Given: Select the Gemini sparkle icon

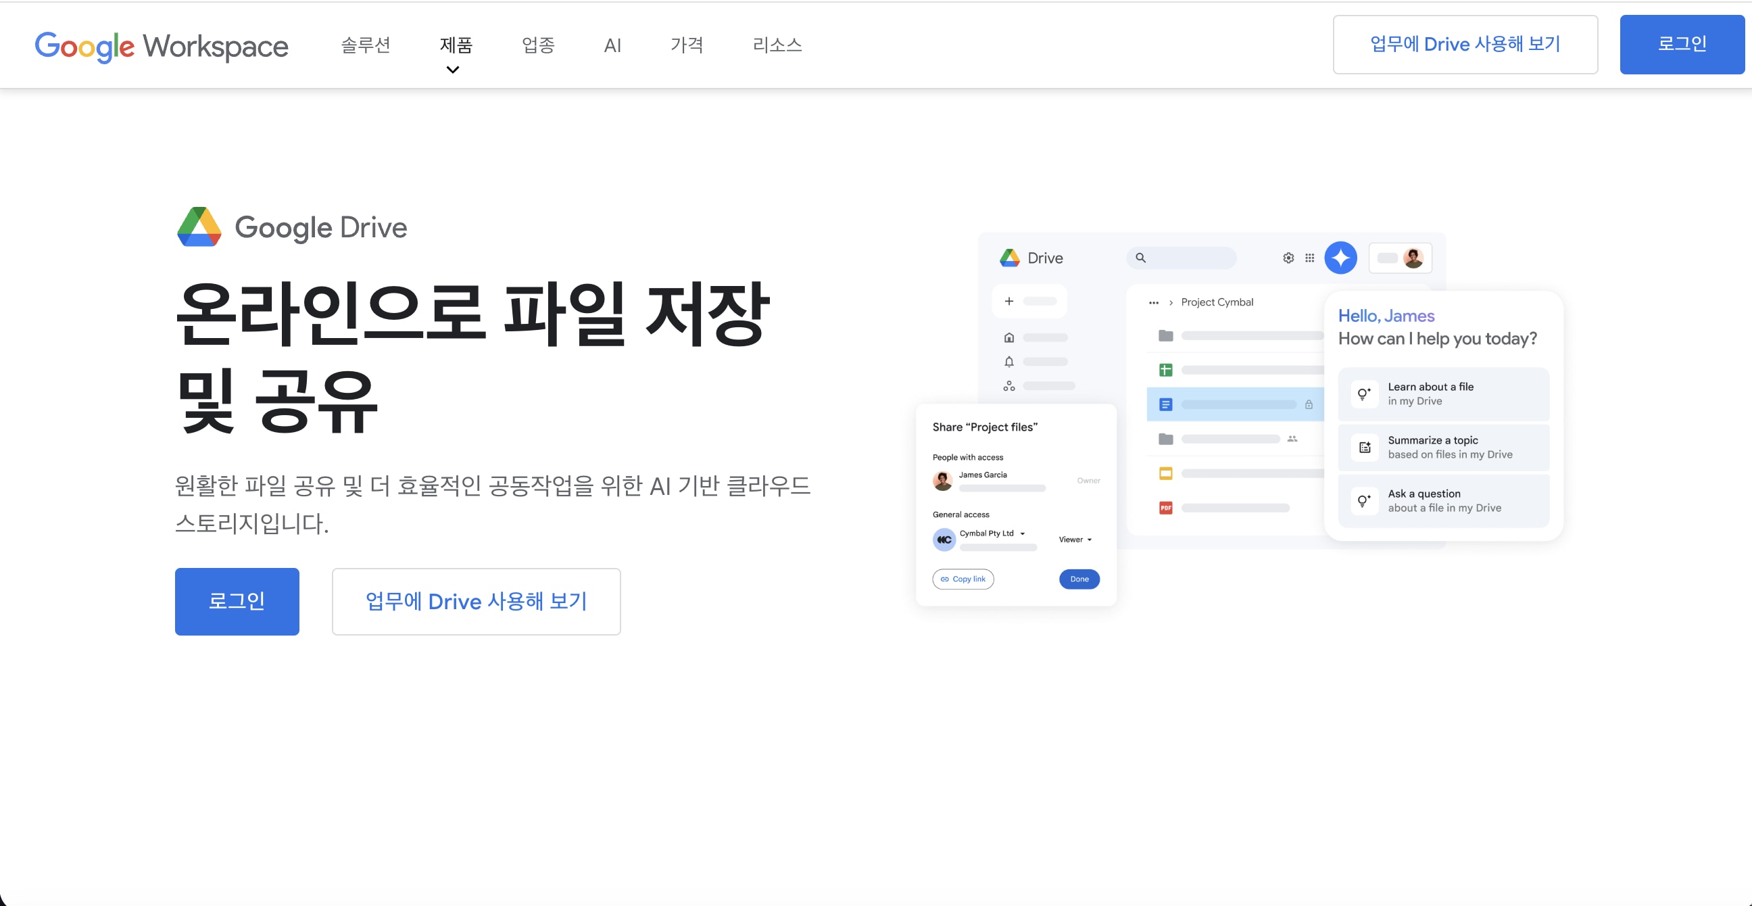Looking at the screenshot, I should 1340,258.
